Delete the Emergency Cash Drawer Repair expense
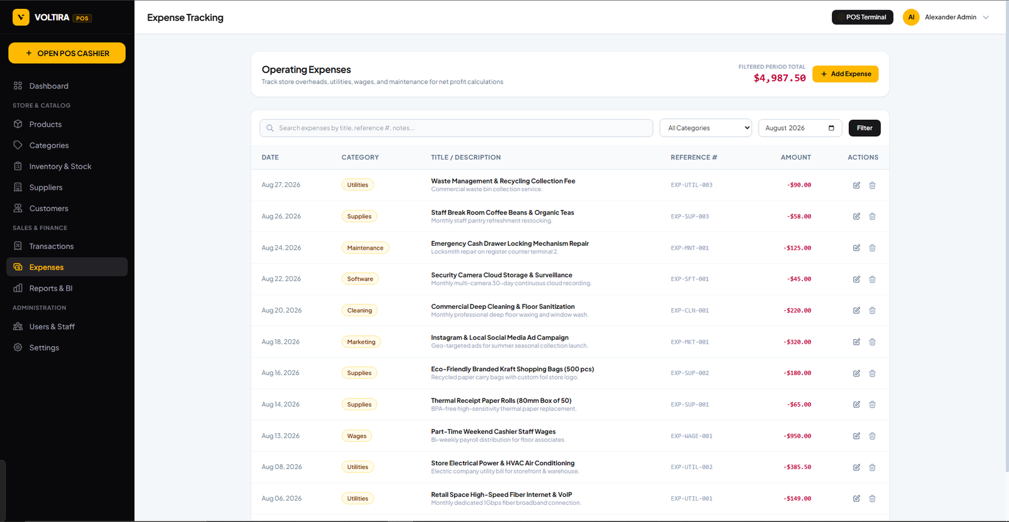Image resolution: width=1009 pixels, height=522 pixels. pos(872,248)
